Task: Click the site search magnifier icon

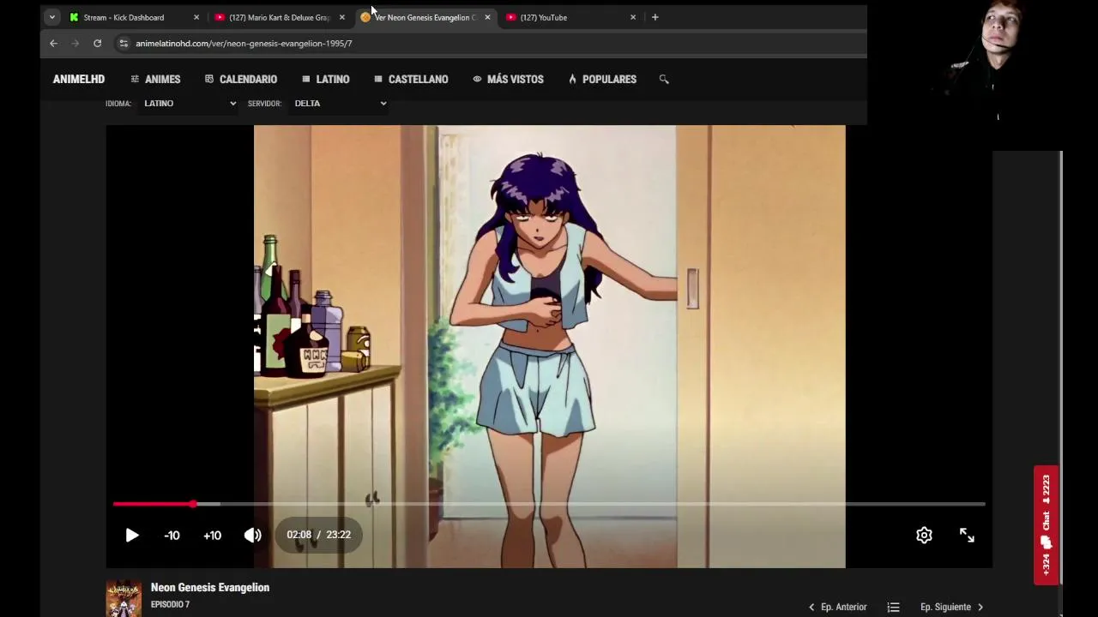Action: pyautogui.click(x=663, y=79)
